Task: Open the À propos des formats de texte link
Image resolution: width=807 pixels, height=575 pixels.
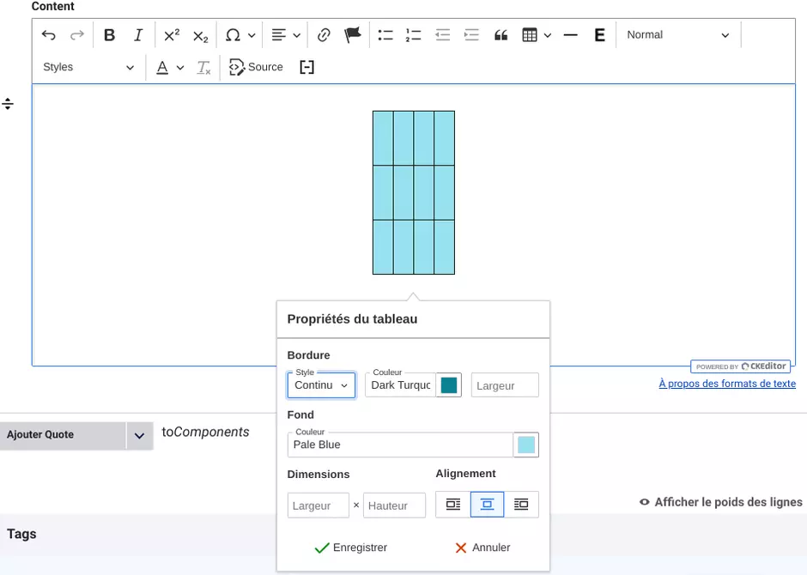Action: tap(726, 384)
